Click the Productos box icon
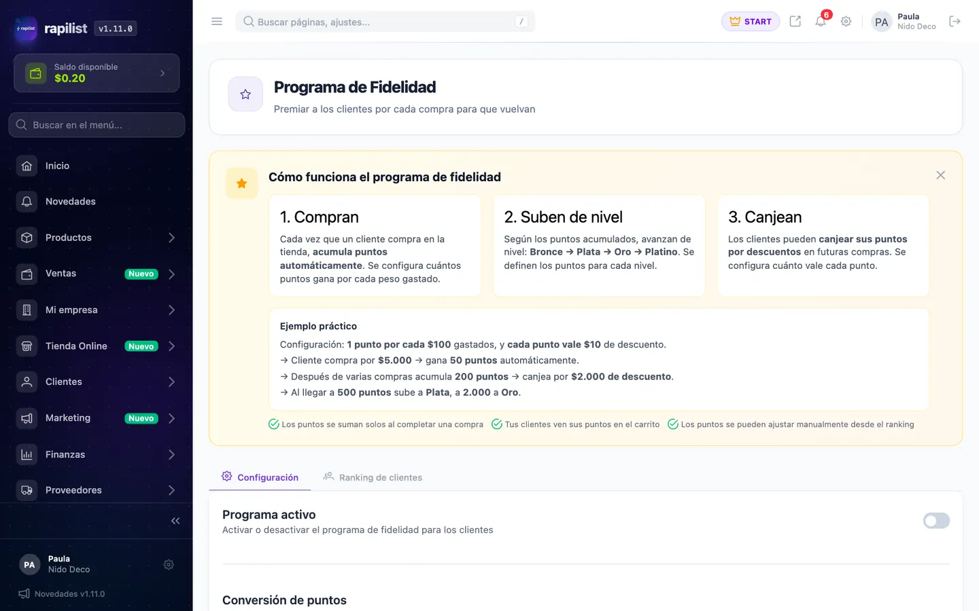The height and width of the screenshot is (611, 979). click(27, 238)
